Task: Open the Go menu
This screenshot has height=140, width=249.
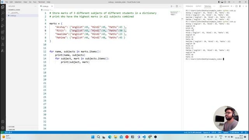Action: [x=30, y=2]
